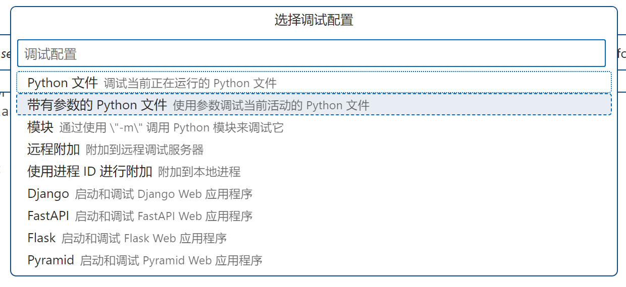
Task: Click the "-m" 调用 Python 模块 description
Action: tap(172, 128)
